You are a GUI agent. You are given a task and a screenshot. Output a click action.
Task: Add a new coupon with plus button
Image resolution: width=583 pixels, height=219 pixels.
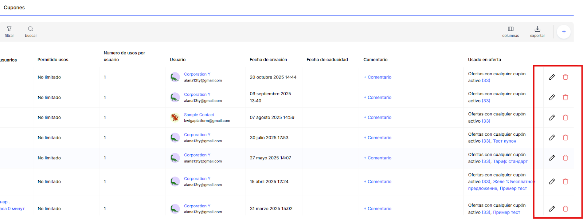tap(563, 32)
